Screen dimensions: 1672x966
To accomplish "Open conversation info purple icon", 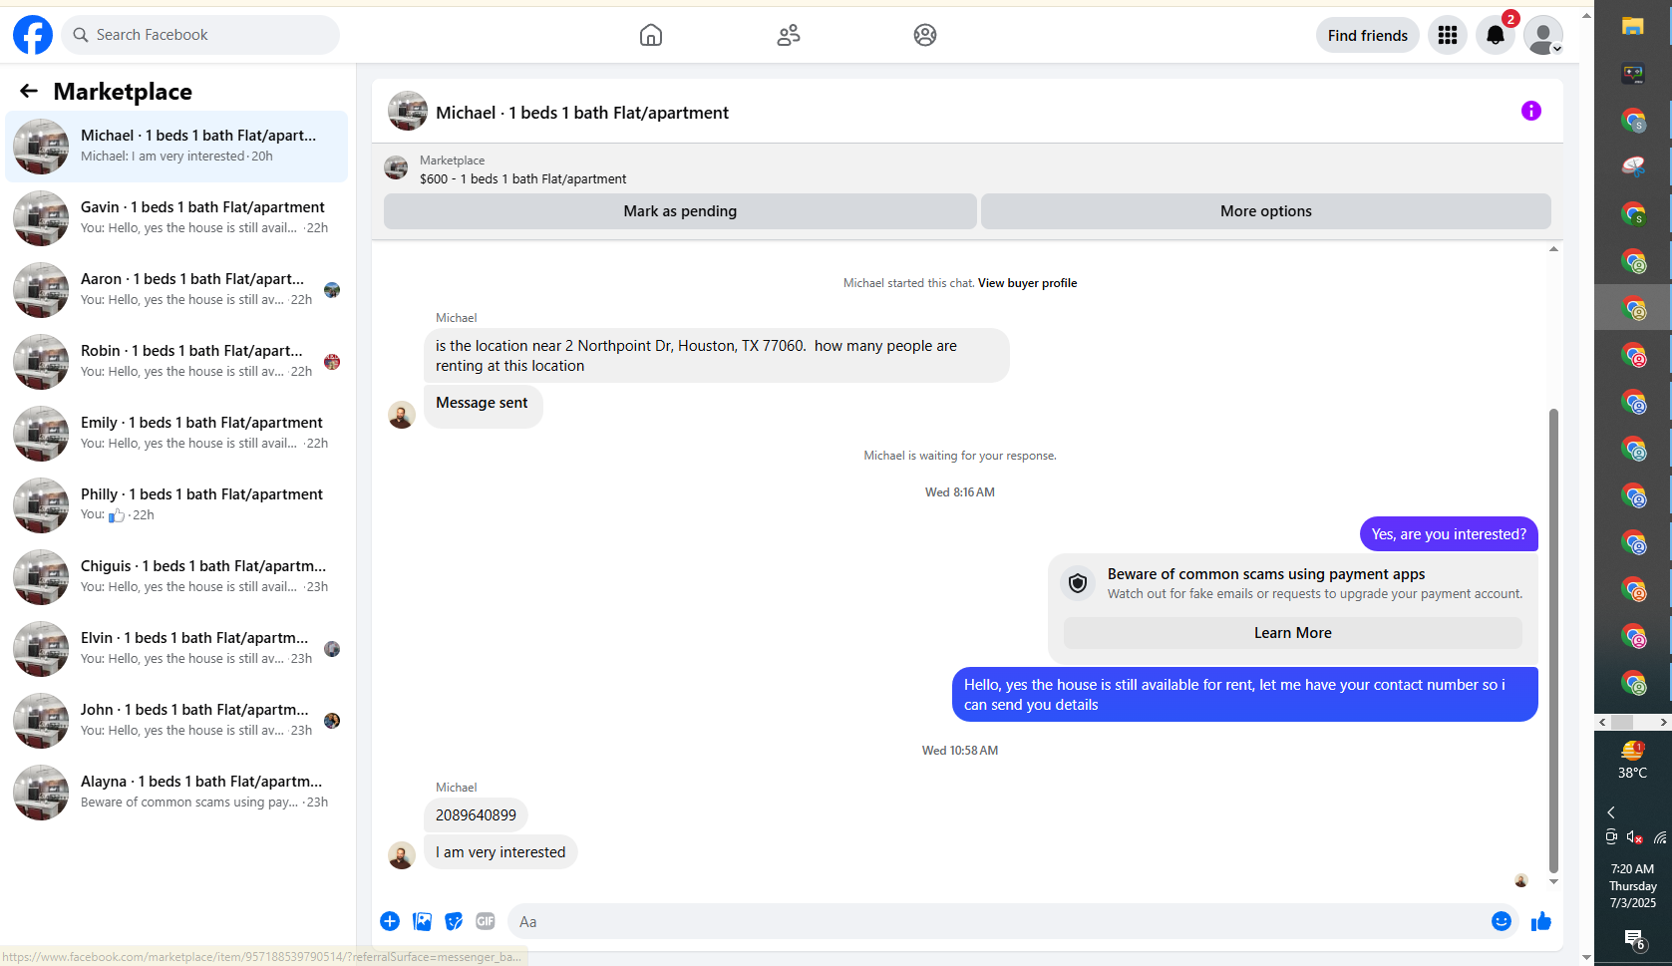I will pyautogui.click(x=1531, y=111).
